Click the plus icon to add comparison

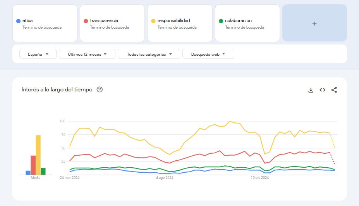(314, 23)
